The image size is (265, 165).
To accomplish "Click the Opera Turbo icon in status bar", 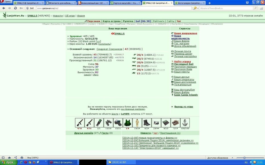I will (22, 158).
